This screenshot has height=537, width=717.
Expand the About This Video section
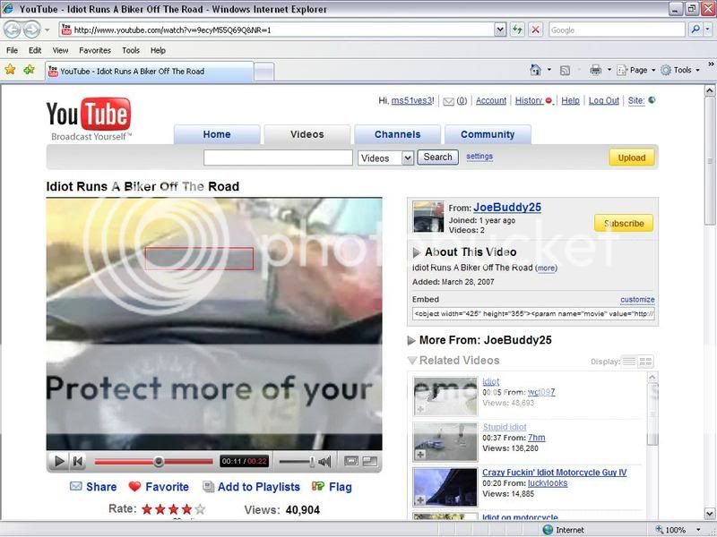417,253
